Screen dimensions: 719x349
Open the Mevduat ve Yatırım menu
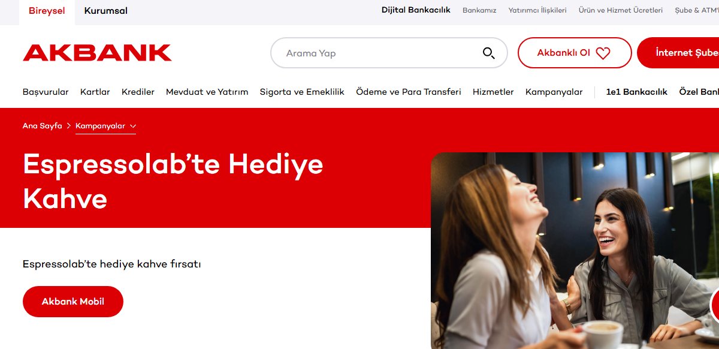207,92
